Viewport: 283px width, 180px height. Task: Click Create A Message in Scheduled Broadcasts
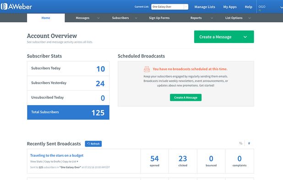(185, 97)
